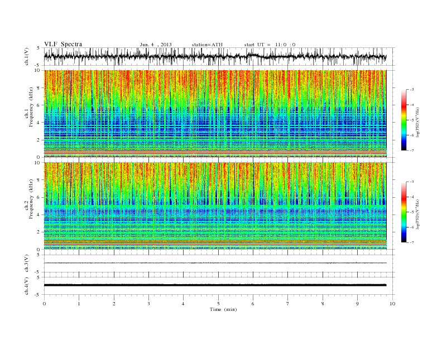The image size is (442, 341).
Task: Click the time axis tick label '3'
Action: [149, 304]
